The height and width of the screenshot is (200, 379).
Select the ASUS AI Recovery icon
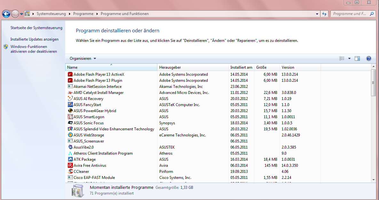pos(70,98)
